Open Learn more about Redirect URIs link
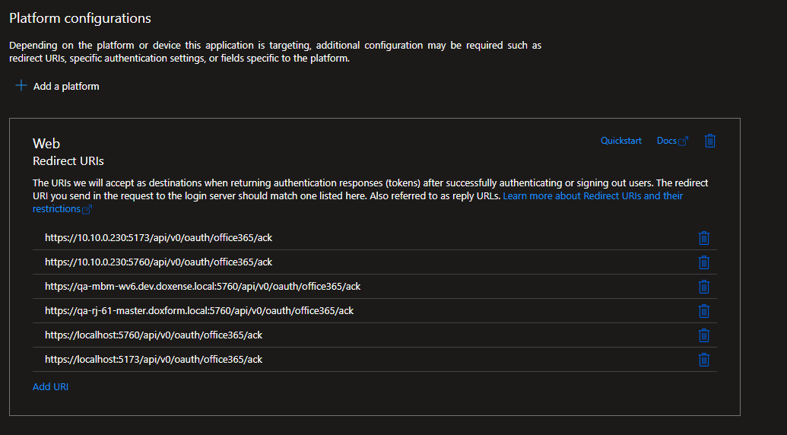This screenshot has height=435, width=787. 592,196
